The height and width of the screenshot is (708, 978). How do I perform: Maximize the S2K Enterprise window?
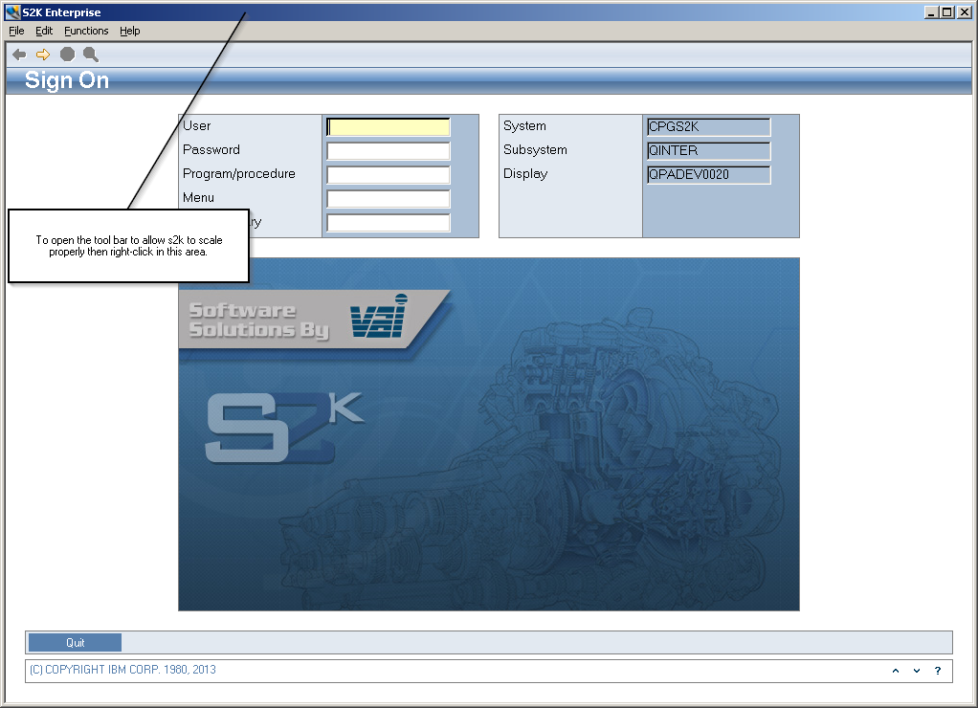(x=946, y=11)
